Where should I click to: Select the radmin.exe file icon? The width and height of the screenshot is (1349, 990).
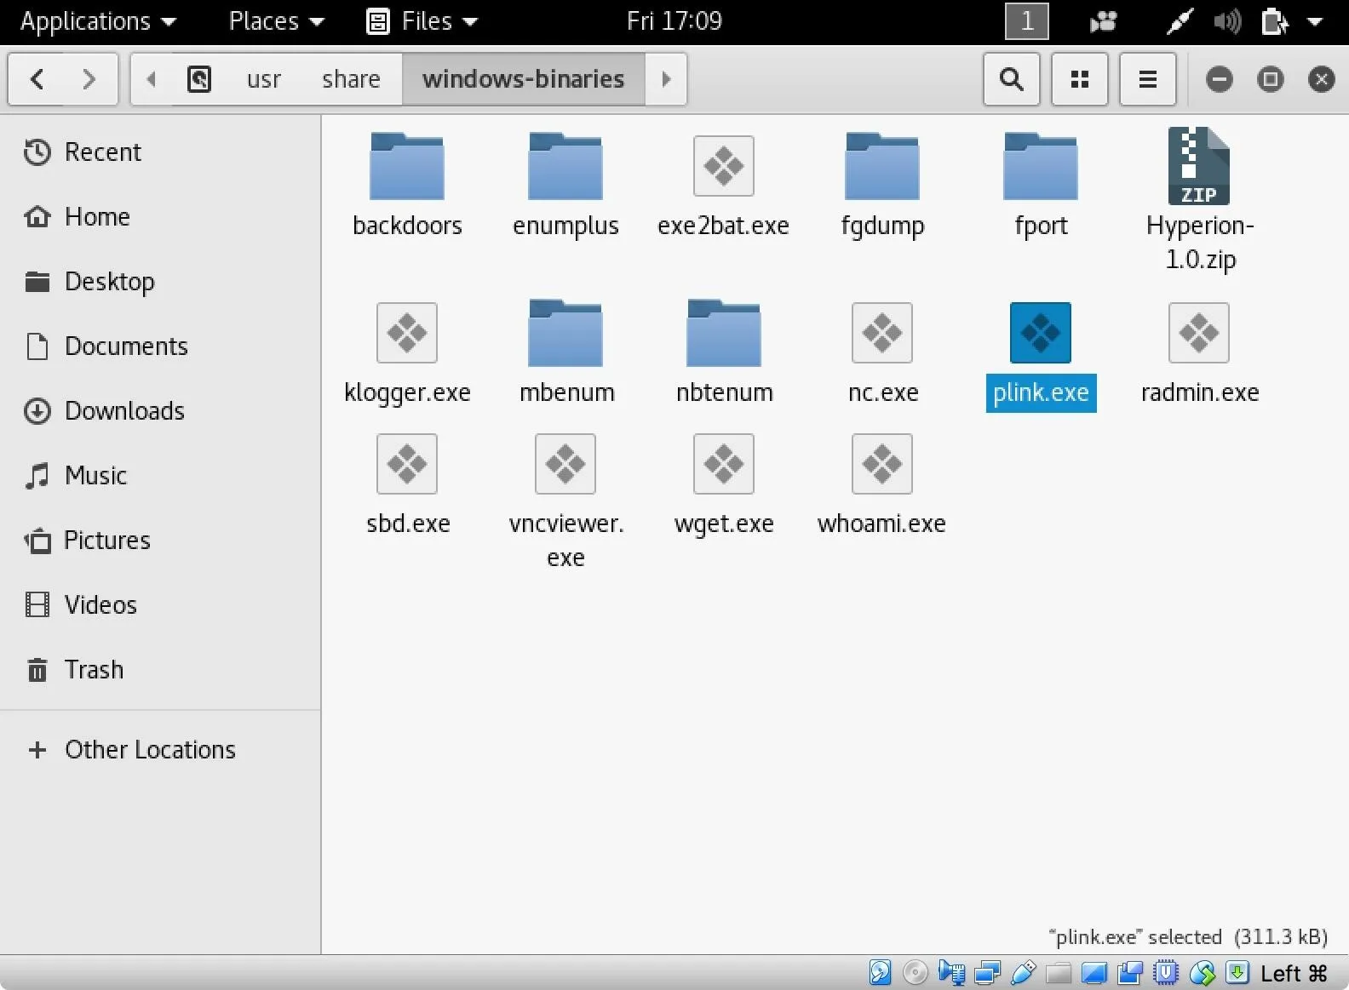(1199, 333)
